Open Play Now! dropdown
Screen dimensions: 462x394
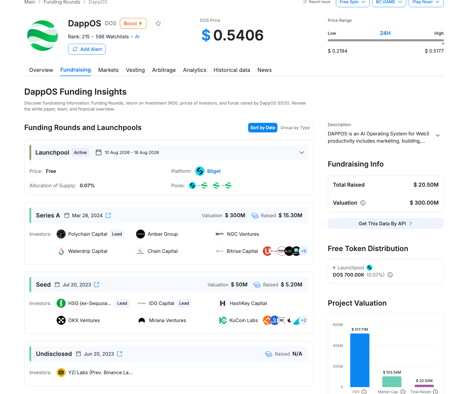click(426, 2)
